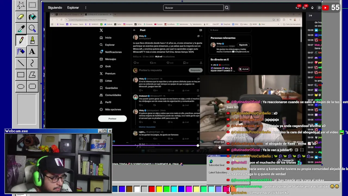Viewport: 348px width, 196px height.
Task: Click the Postear button
Action: 112,118
